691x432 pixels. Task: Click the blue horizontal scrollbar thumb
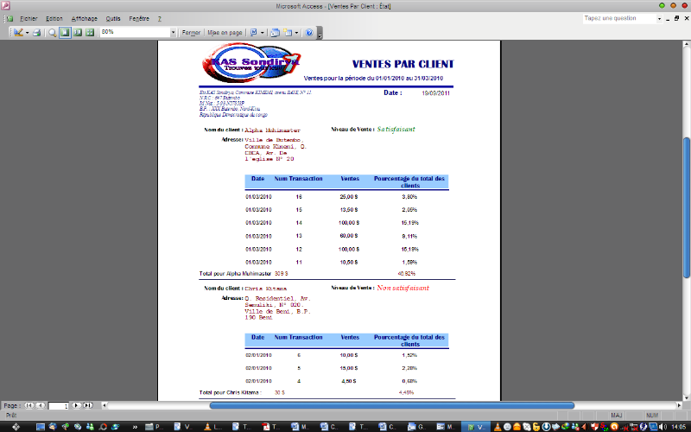[x=392, y=405]
